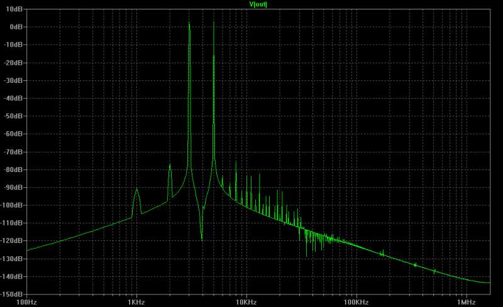
Task: Click the 10dB axis label
Action: (14, 9)
